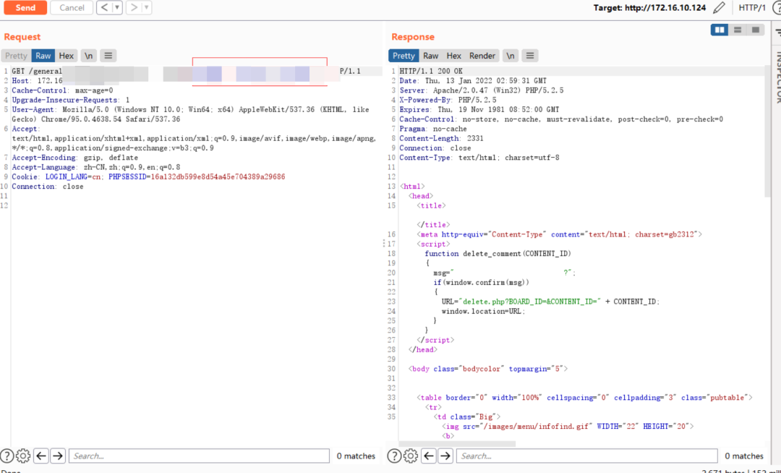781x473 pixels.
Task: Go to previous match in Response search
Action: [x=429, y=456]
